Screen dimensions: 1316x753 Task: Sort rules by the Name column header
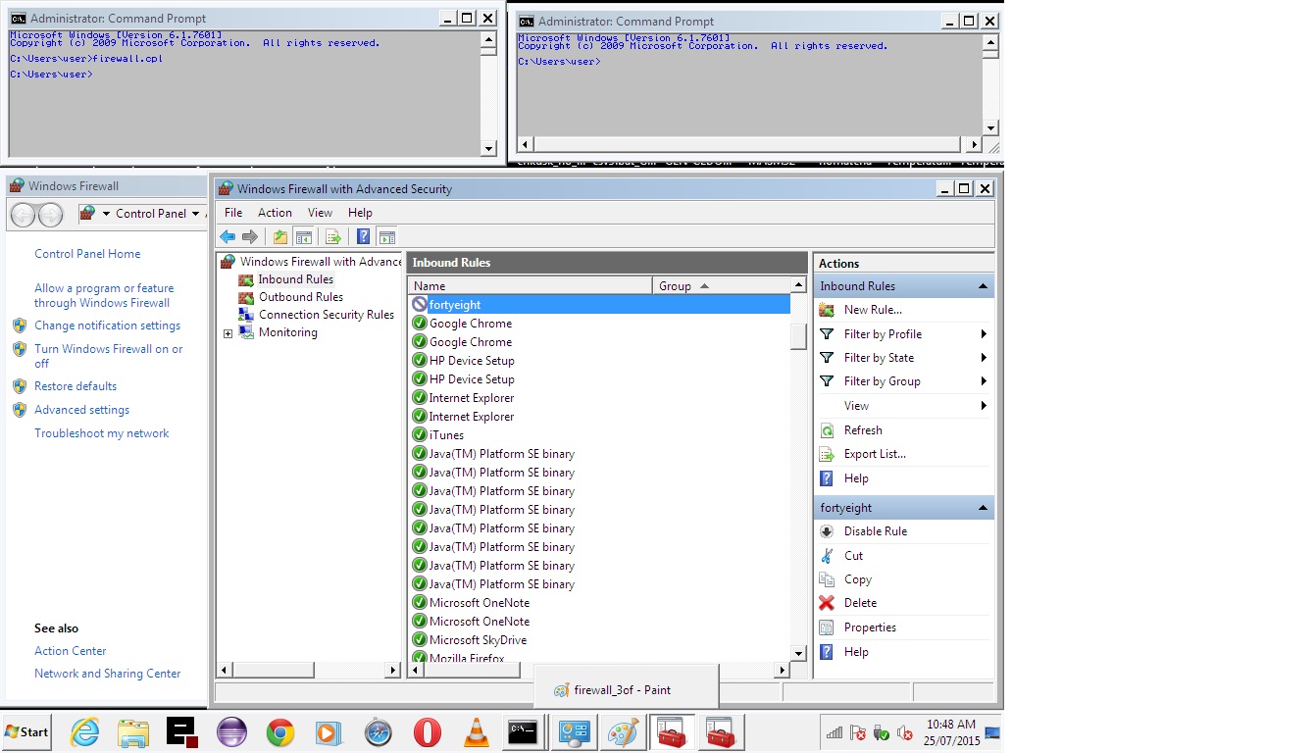531,286
